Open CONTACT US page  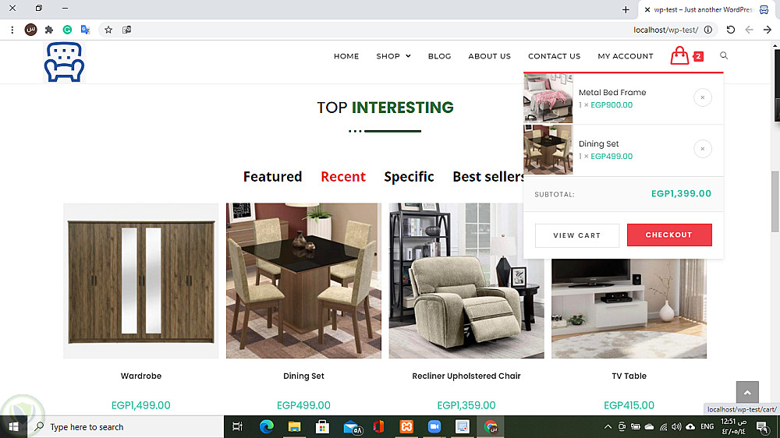554,56
